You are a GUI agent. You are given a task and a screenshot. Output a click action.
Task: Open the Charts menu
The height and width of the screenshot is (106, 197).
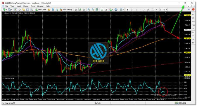[x=26, y=6]
